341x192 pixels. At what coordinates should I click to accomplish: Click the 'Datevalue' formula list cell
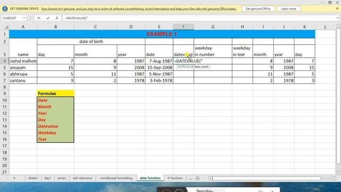pos(55,126)
